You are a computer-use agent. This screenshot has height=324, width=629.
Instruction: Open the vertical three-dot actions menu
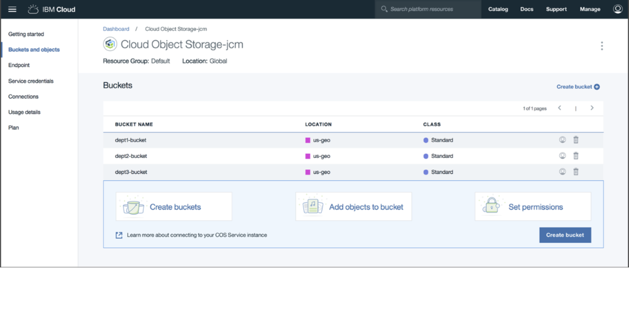[x=601, y=46]
